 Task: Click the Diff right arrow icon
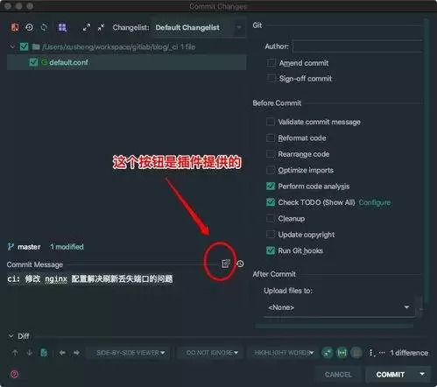(x=76, y=353)
